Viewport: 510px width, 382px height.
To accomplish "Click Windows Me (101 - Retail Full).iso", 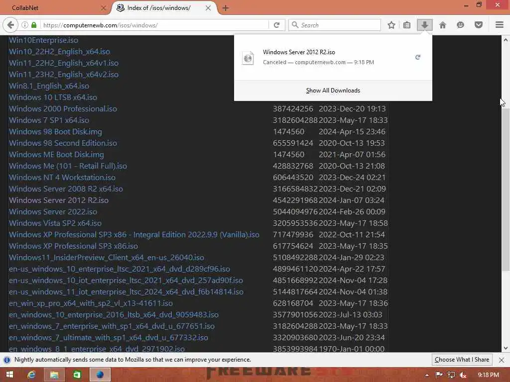I will click(68, 166).
